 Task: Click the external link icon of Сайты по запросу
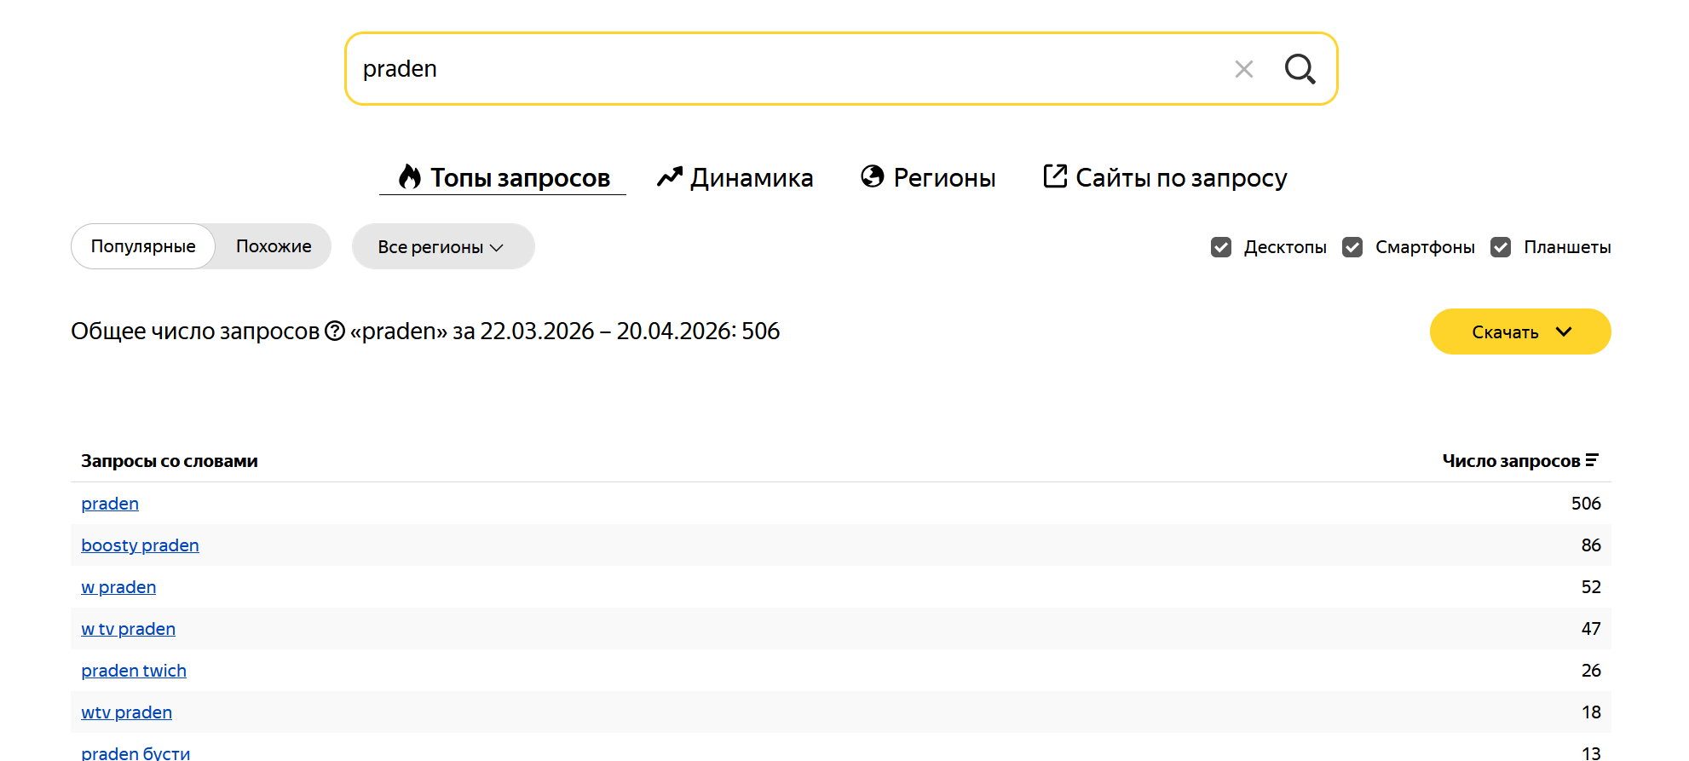[1055, 176]
